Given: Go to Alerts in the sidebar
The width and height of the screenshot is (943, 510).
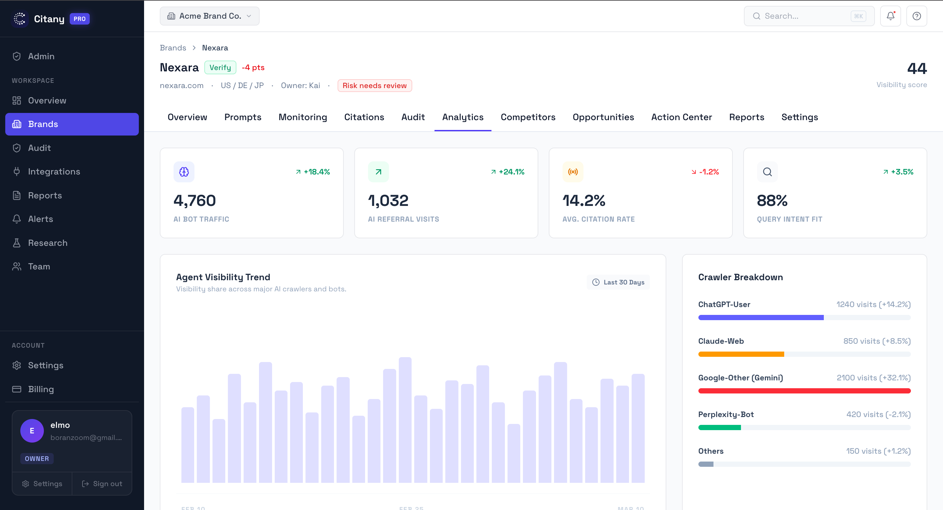Looking at the screenshot, I should pos(40,219).
